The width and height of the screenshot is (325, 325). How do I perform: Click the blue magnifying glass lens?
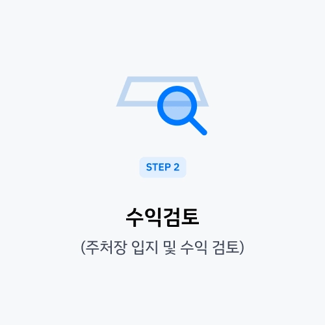click(177, 105)
